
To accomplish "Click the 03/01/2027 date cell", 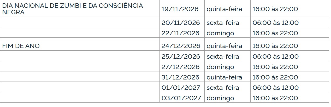I will coord(181,98).
